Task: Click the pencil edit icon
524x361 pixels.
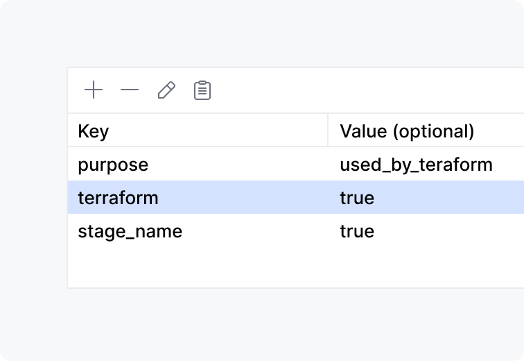Action: [x=166, y=90]
